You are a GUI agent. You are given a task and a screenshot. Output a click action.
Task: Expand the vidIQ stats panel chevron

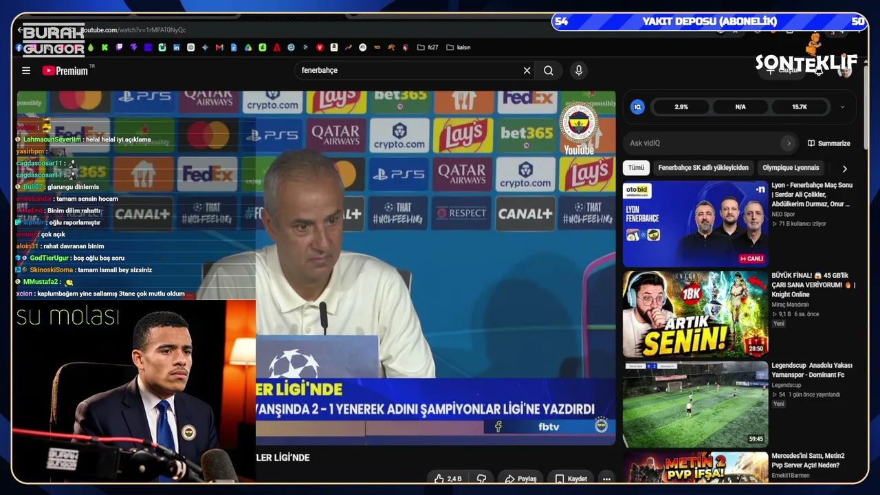tap(843, 107)
